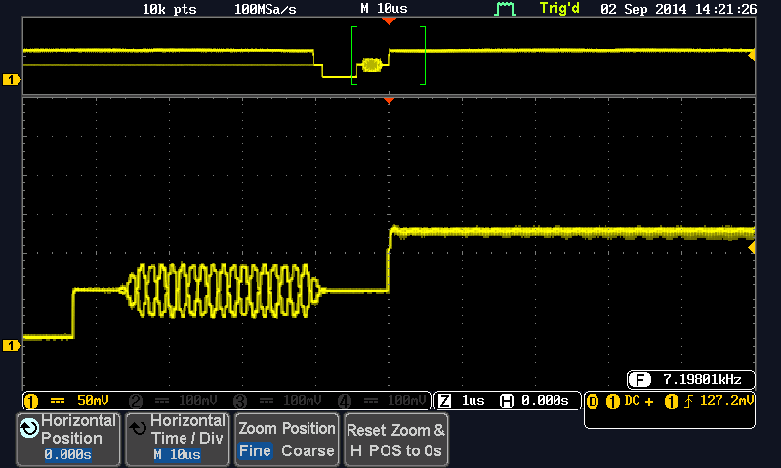
Task: Select Fine zoom position mode
Action: pyautogui.click(x=256, y=451)
